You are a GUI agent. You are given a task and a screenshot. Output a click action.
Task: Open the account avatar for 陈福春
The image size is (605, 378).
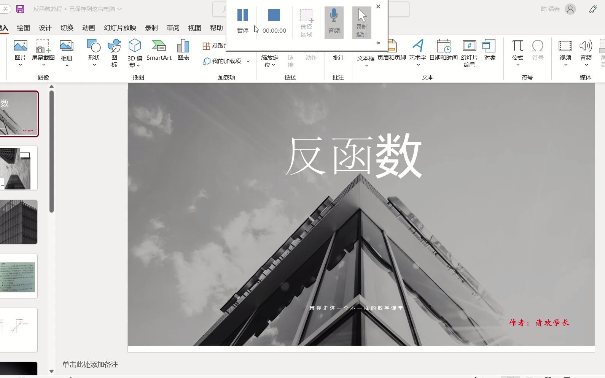[x=570, y=9]
